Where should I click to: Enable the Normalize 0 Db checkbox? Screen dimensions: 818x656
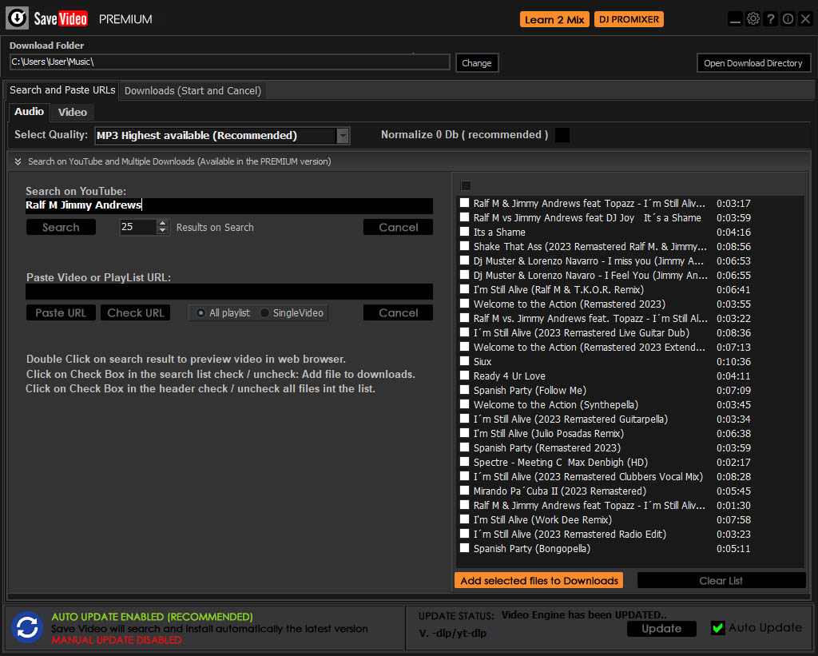pyautogui.click(x=562, y=135)
